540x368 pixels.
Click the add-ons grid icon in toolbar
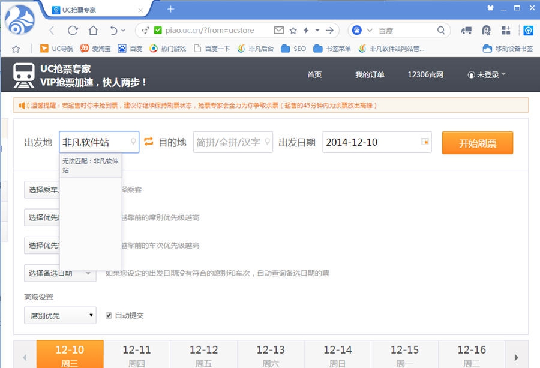tap(506, 30)
